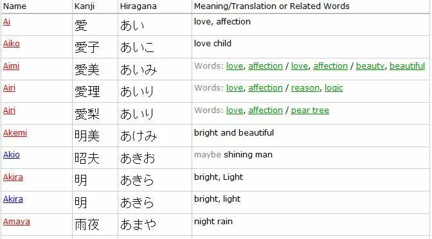This screenshot has height=239, width=432.
Task: Click the Airi link beside 愛梨
Action: tap(9, 111)
